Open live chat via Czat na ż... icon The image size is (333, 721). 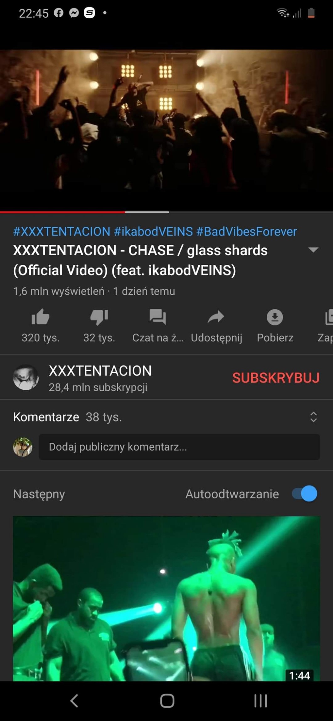[158, 317]
